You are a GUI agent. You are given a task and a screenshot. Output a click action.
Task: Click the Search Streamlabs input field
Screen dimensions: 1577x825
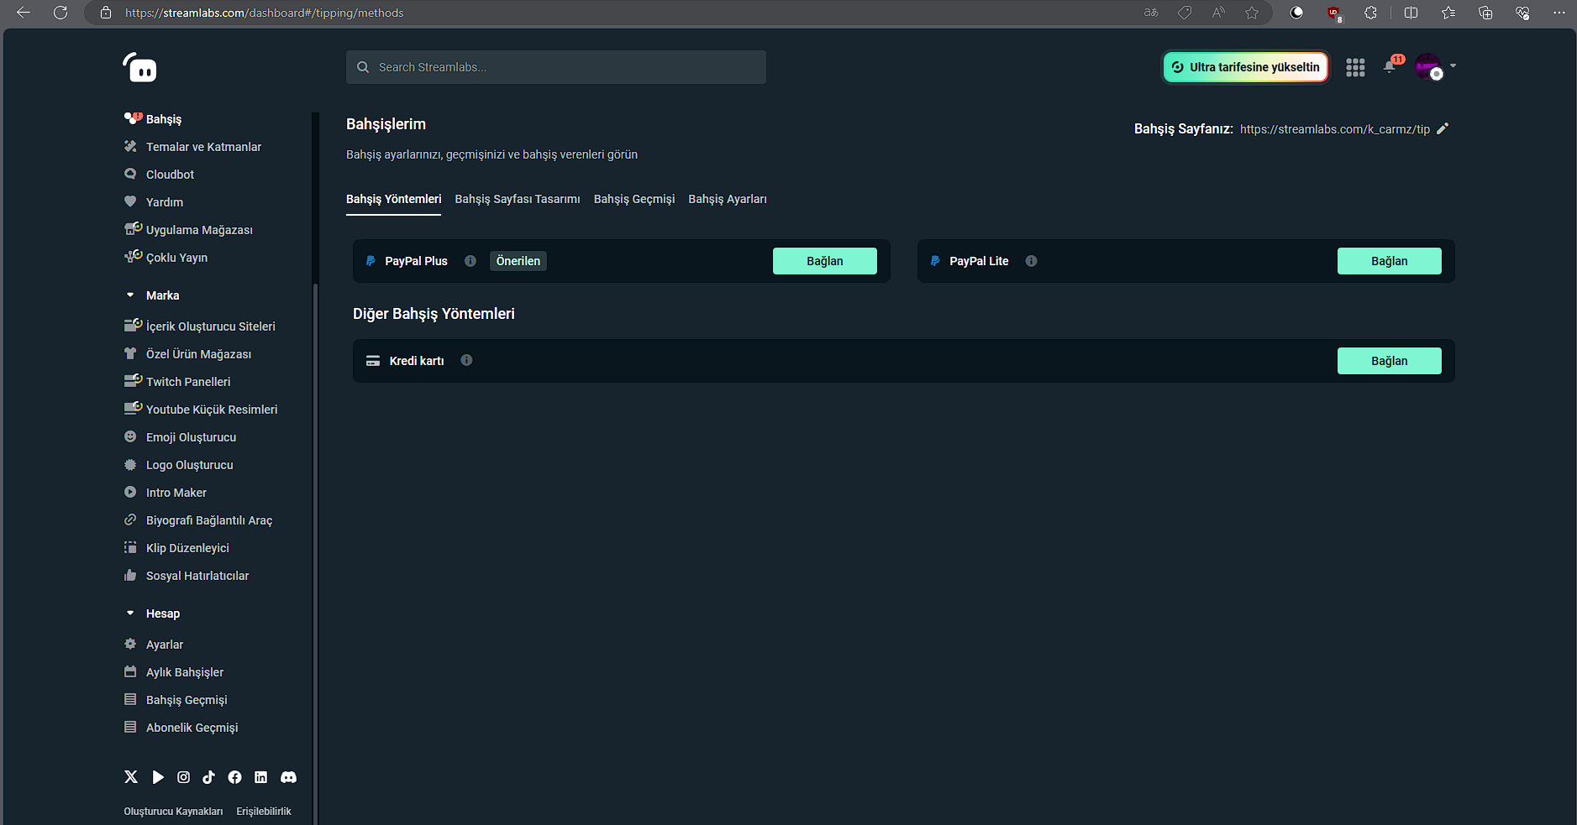pos(556,67)
